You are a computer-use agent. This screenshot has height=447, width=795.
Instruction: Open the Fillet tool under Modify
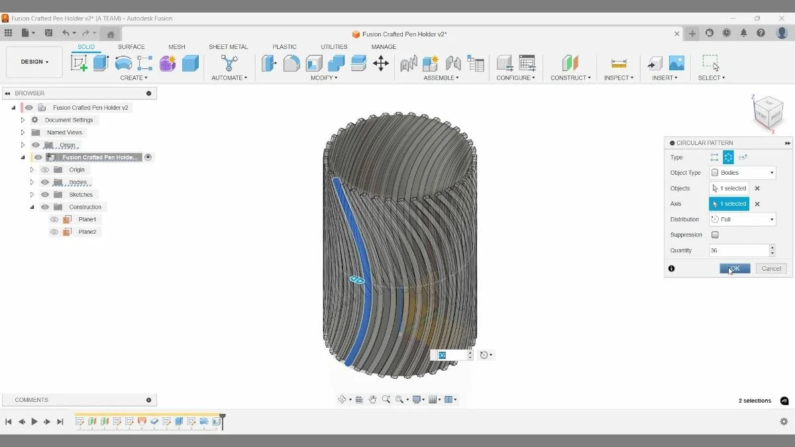point(291,64)
